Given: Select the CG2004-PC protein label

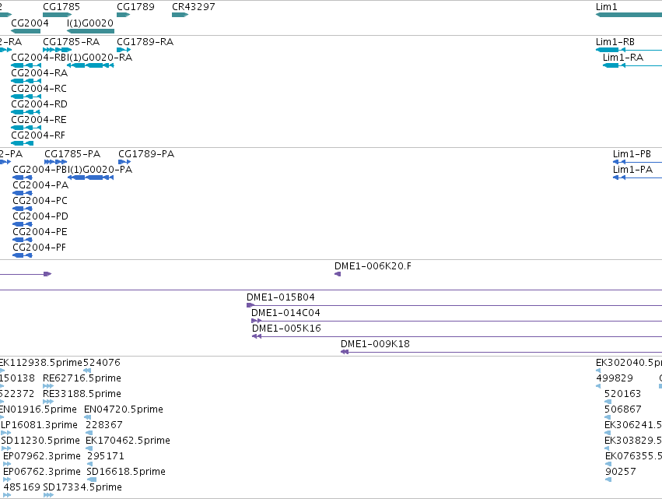Looking at the screenshot, I should [40, 201].
